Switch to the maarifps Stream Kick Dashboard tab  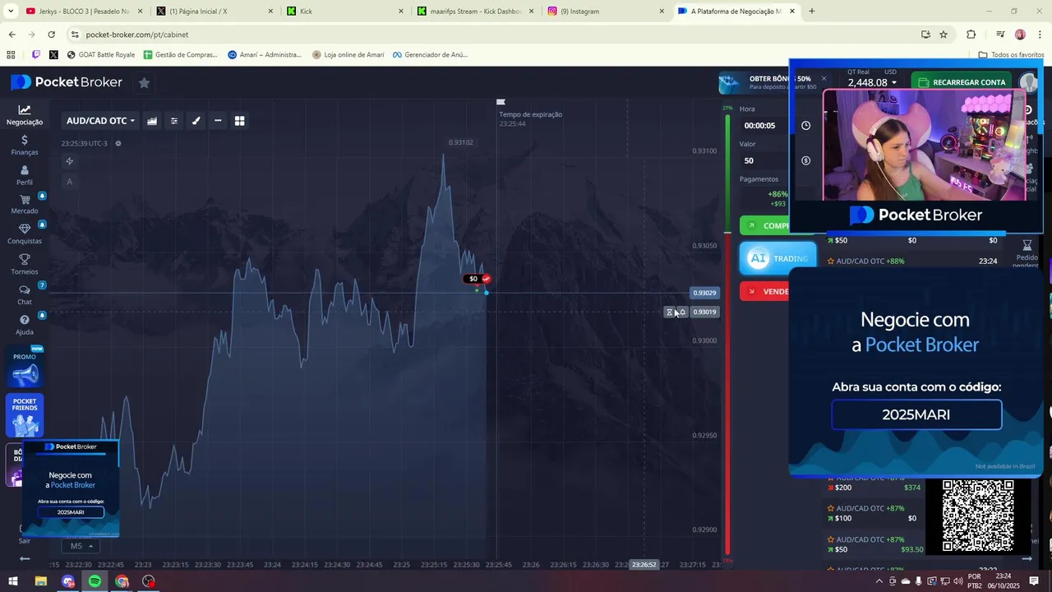coord(475,12)
